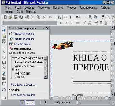Image resolution: width=115 pixels, height=106 pixels.
Task: Expand the formatting toolbar overflow chevron
Action: [113, 23]
